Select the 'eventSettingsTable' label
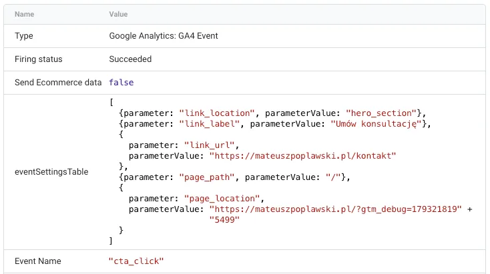Screen dimensions: 490x274 pyautogui.click(x=51, y=172)
